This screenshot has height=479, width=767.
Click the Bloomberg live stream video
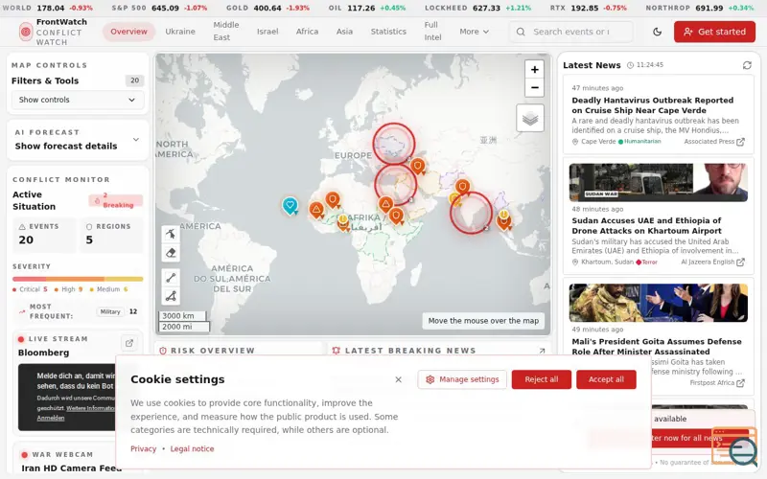67,397
